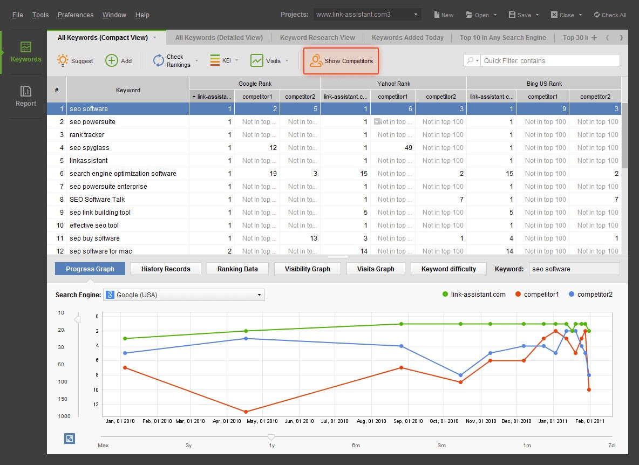This screenshot has height=465, width=639.
Task: Open the chart zoom icon below the graph
Action: click(x=69, y=439)
